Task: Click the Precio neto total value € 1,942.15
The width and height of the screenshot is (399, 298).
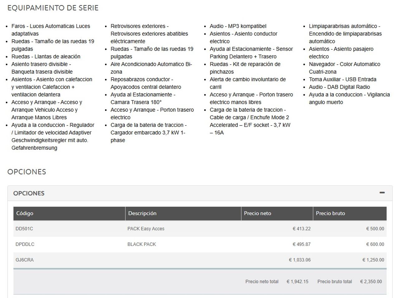Action: pyautogui.click(x=297, y=281)
